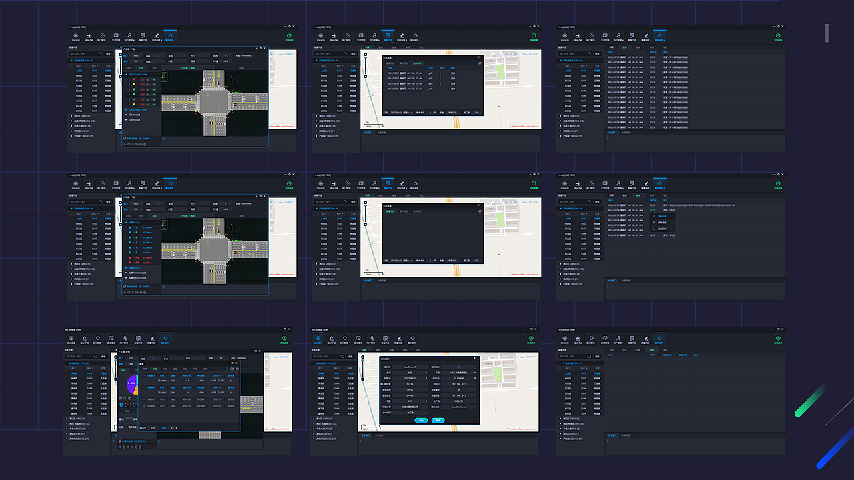
Task: Click crossroad X toolbar icon in top-right panel
Action: pyautogui.click(x=592, y=35)
